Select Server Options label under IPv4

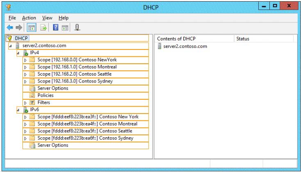pos(53,88)
